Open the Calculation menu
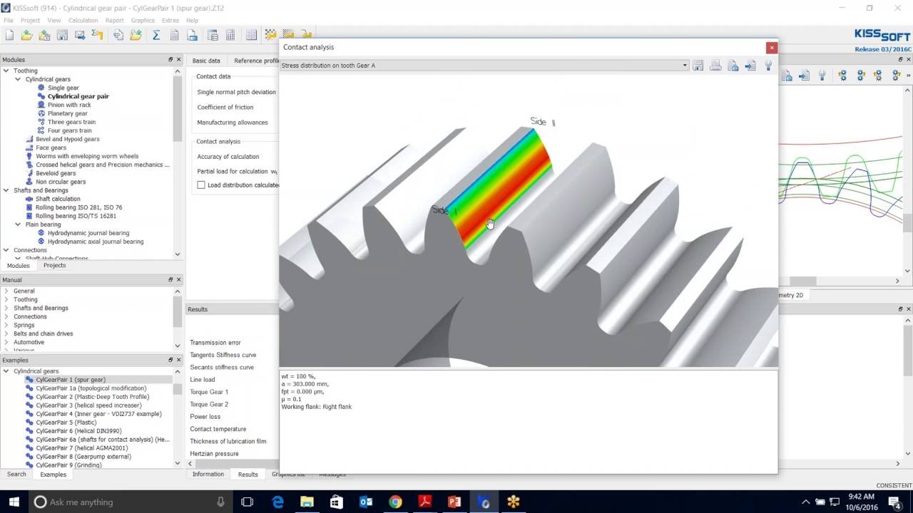 coord(83,21)
